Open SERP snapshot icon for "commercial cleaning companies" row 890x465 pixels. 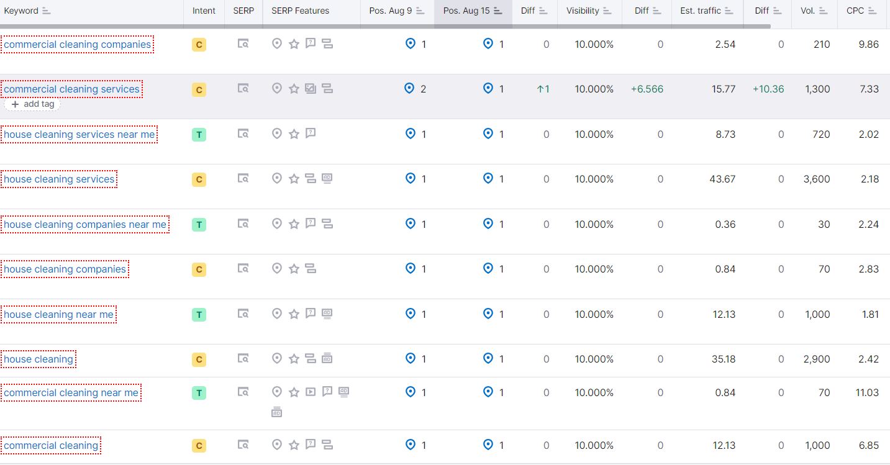[x=243, y=44]
